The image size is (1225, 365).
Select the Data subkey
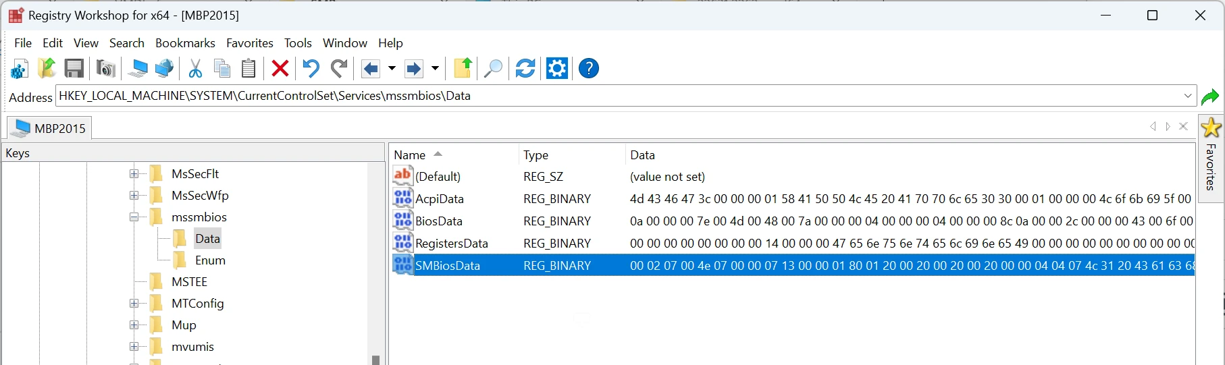(x=207, y=239)
